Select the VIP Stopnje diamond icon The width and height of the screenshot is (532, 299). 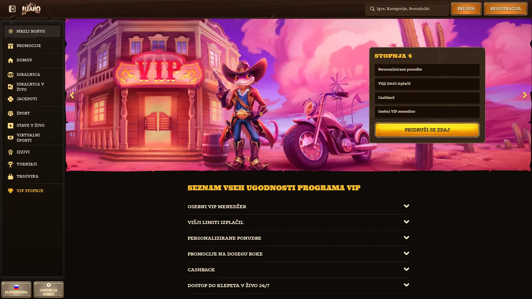coord(11,191)
